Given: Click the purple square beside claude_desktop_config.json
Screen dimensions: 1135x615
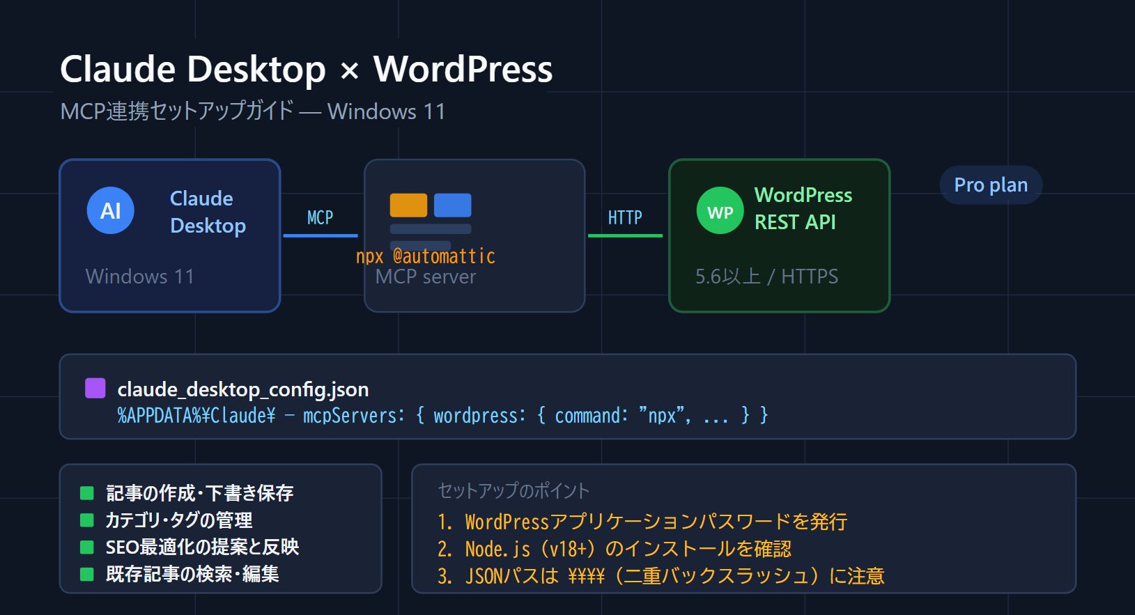Looking at the screenshot, I should point(95,388).
